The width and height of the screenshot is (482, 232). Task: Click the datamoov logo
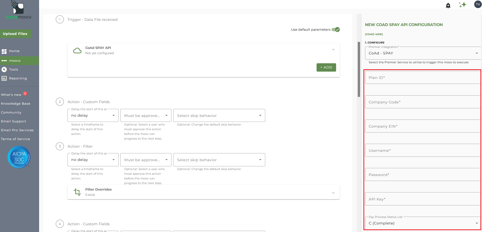[18, 10]
